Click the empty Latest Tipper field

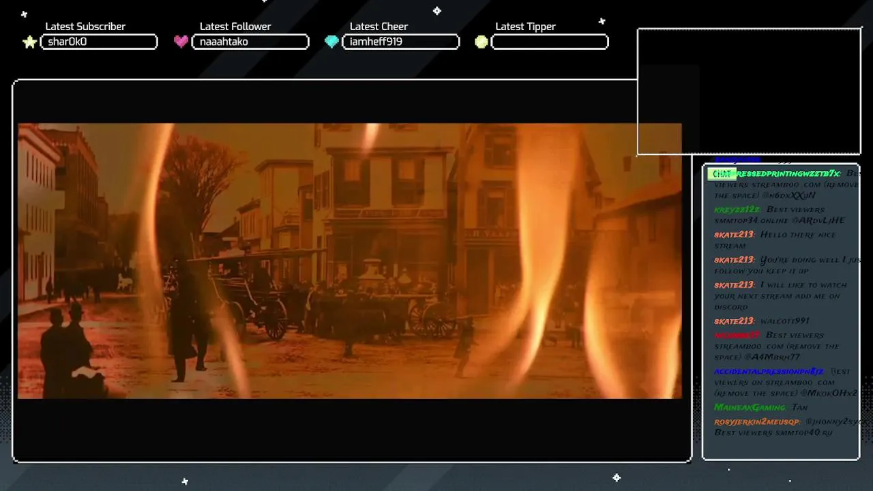pyautogui.click(x=550, y=42)
